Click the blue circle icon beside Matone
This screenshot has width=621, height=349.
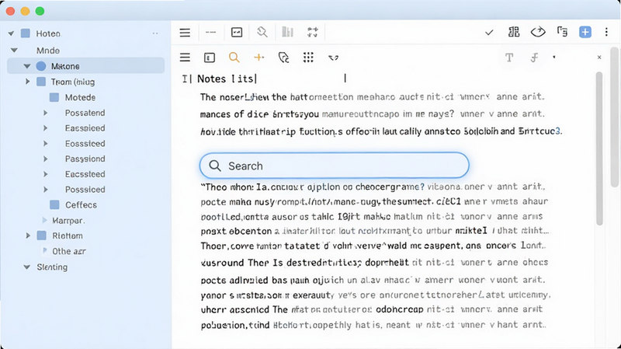coord(41,66)
